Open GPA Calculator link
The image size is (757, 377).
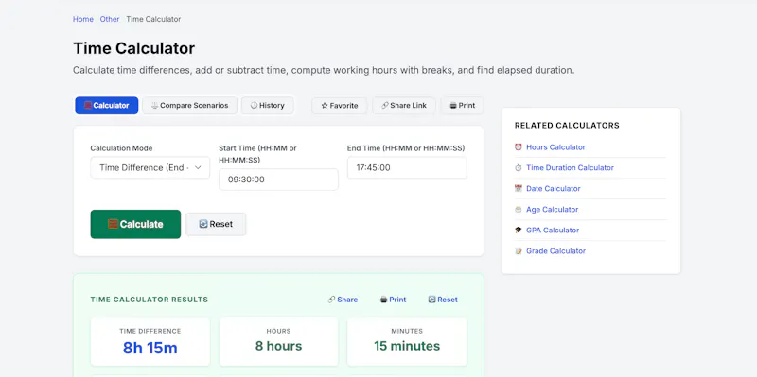553,230
